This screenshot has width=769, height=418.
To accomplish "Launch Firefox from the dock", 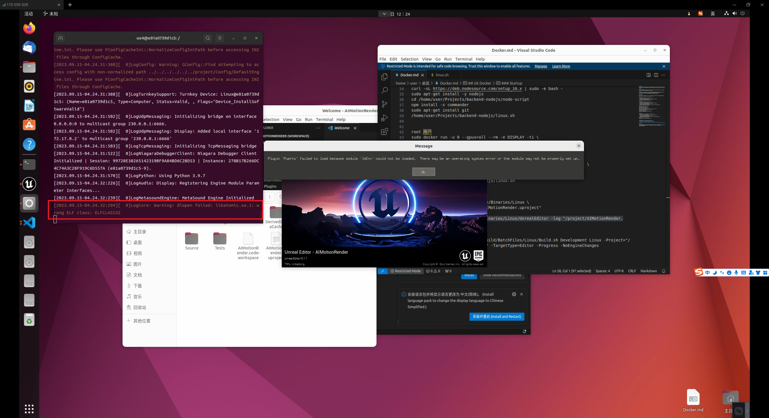I will click(x=29, y=28).
